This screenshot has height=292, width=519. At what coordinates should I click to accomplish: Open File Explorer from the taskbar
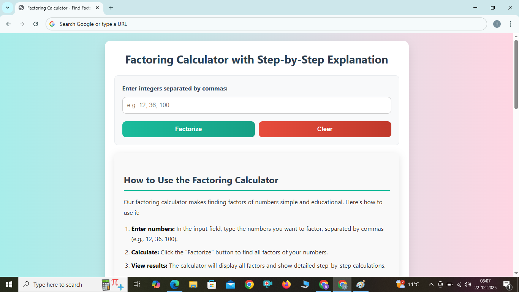(x=193, y=284)
